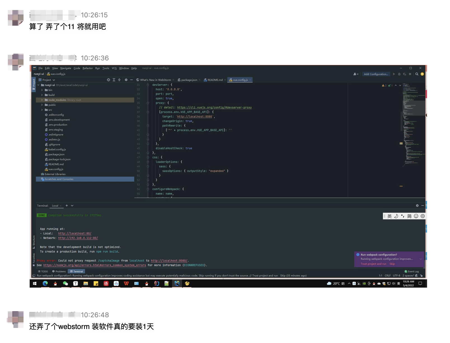Click the Add Configuration button
Screen dimensions: 450x343
click(x=376, y=74)
